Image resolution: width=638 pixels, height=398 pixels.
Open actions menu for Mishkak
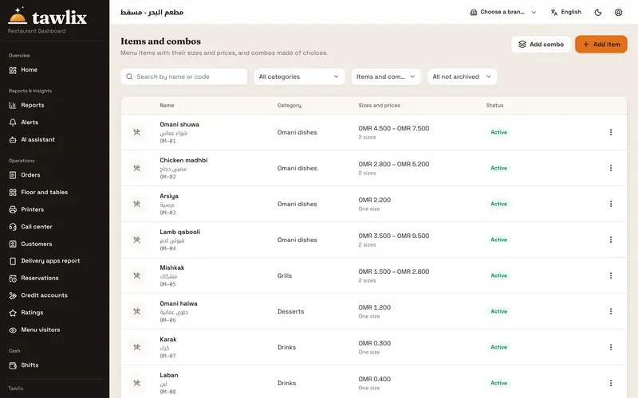pos(611,275)
